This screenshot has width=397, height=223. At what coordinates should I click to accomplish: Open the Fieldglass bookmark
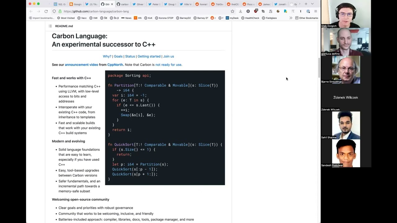(x=269, y=18)
